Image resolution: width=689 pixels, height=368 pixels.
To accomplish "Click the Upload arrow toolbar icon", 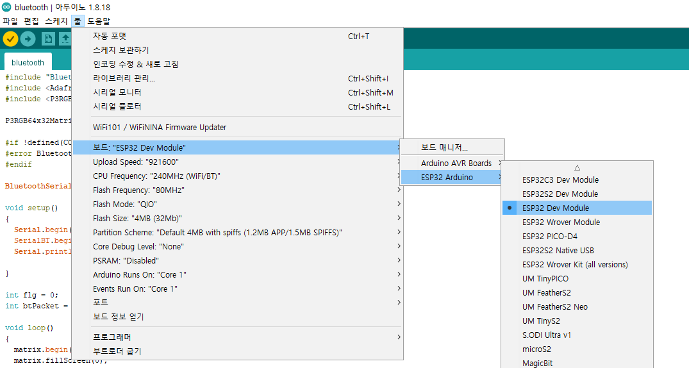I will [x=28, y=39].
